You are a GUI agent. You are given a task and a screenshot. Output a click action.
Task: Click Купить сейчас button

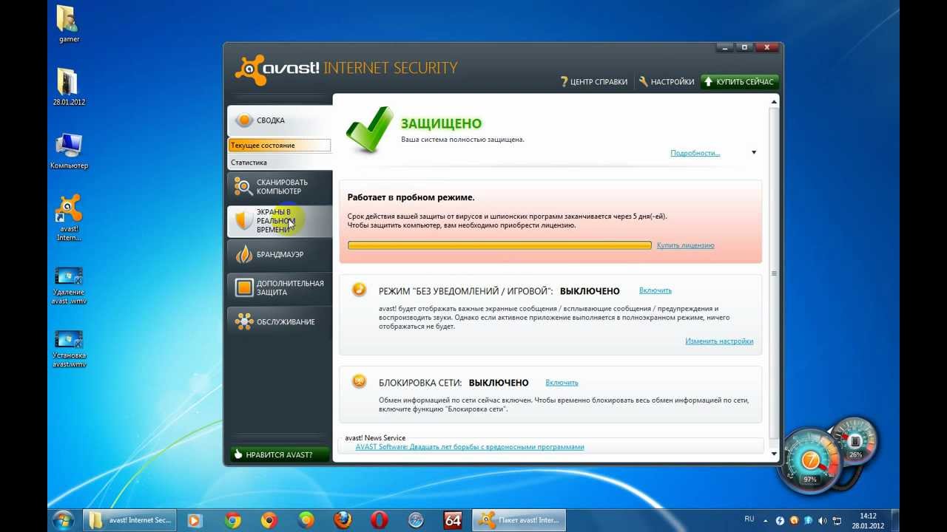(x=738, y=82)
